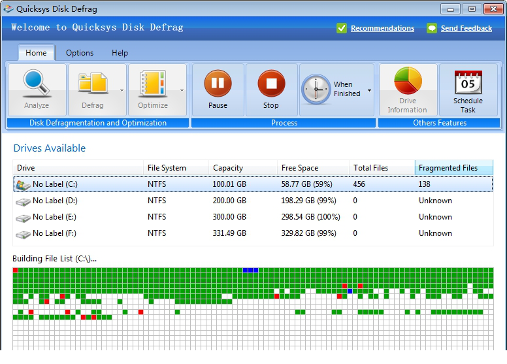
Task: Sort by Total Files column header
Action: click(382, 168)
